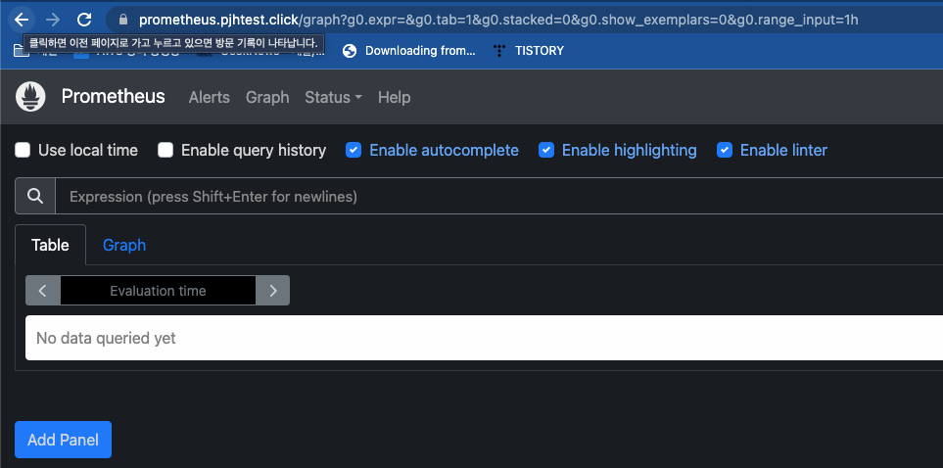Open the Downloading from bookmark globe icon

coord(350,51)
